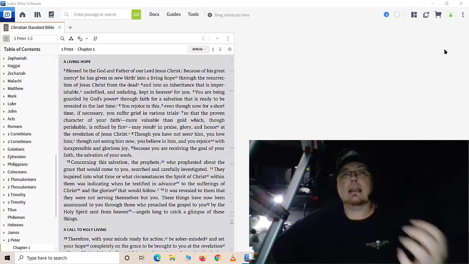Expand the Romans tree item
Screen dimensions: 469x264
pos(4,126)
